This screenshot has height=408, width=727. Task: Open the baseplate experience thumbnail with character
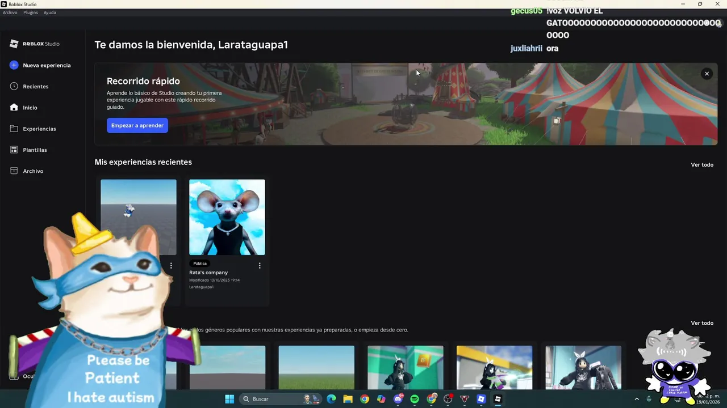pos(139,217)
